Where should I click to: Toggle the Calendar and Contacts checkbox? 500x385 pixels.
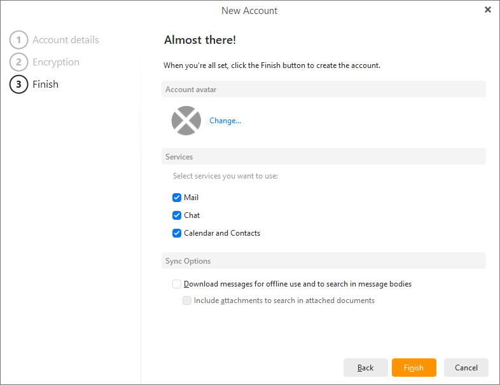pyautogui.click(x=177, y=233)
